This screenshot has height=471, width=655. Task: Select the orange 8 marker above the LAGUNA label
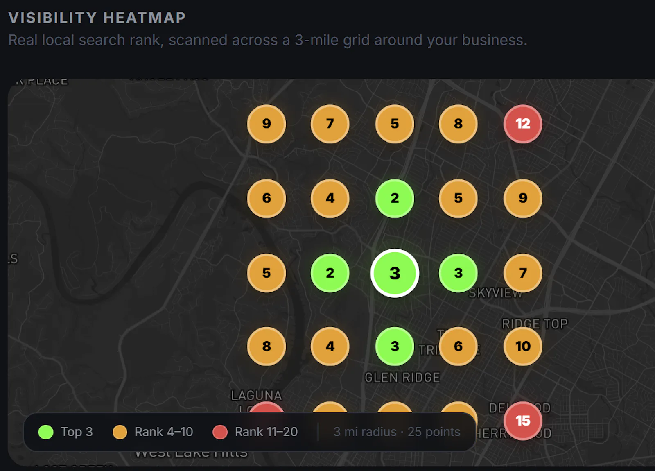point(267,346)
